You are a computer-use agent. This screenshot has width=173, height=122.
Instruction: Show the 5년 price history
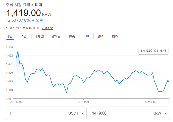[x=101, y=37]
